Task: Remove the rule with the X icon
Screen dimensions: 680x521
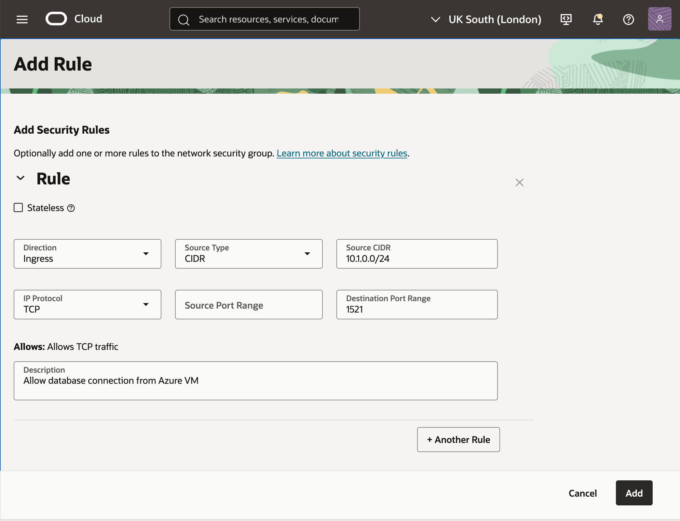Action: 519,182
